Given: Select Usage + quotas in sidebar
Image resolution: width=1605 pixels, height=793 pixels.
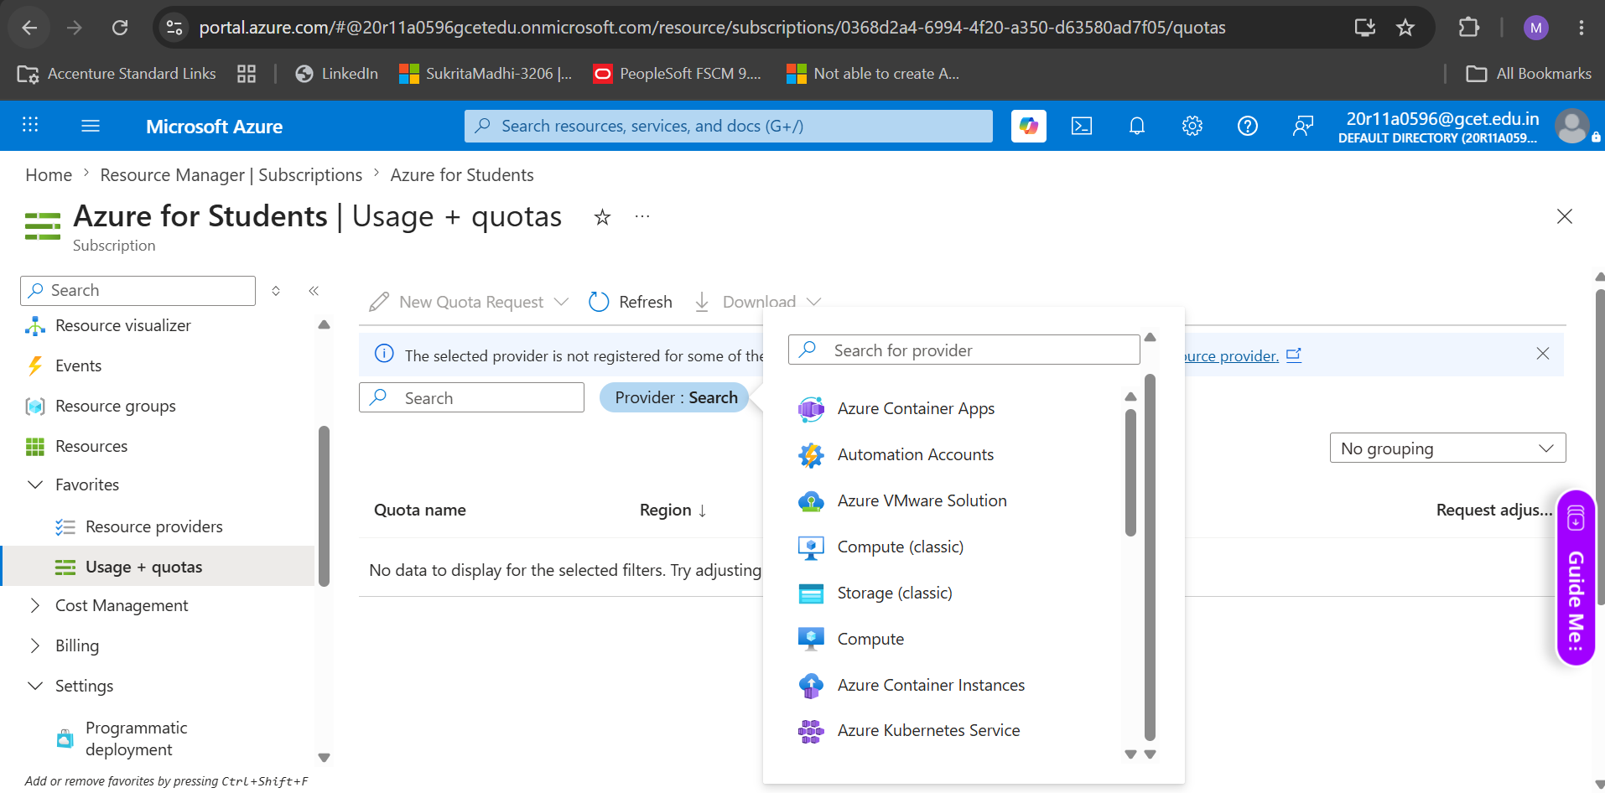Looking at the screenshot, I should (x=159, y=567).
